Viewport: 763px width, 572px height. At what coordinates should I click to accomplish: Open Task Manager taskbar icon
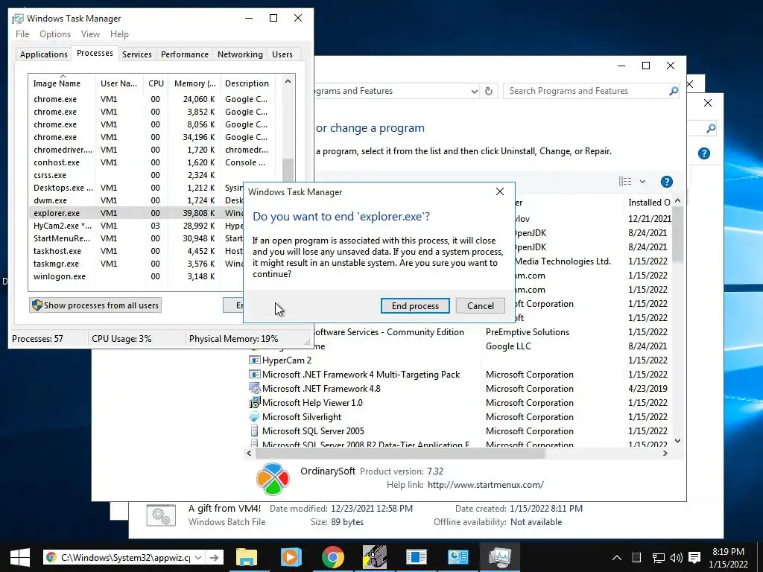pos(500,557)
